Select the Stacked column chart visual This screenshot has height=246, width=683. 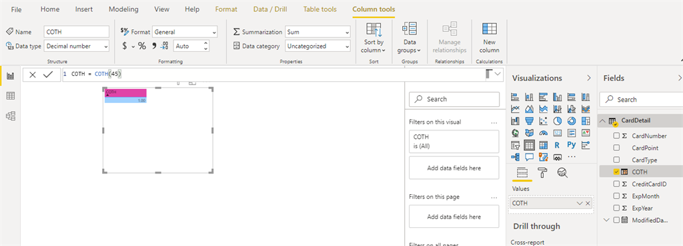coord(529,96)
